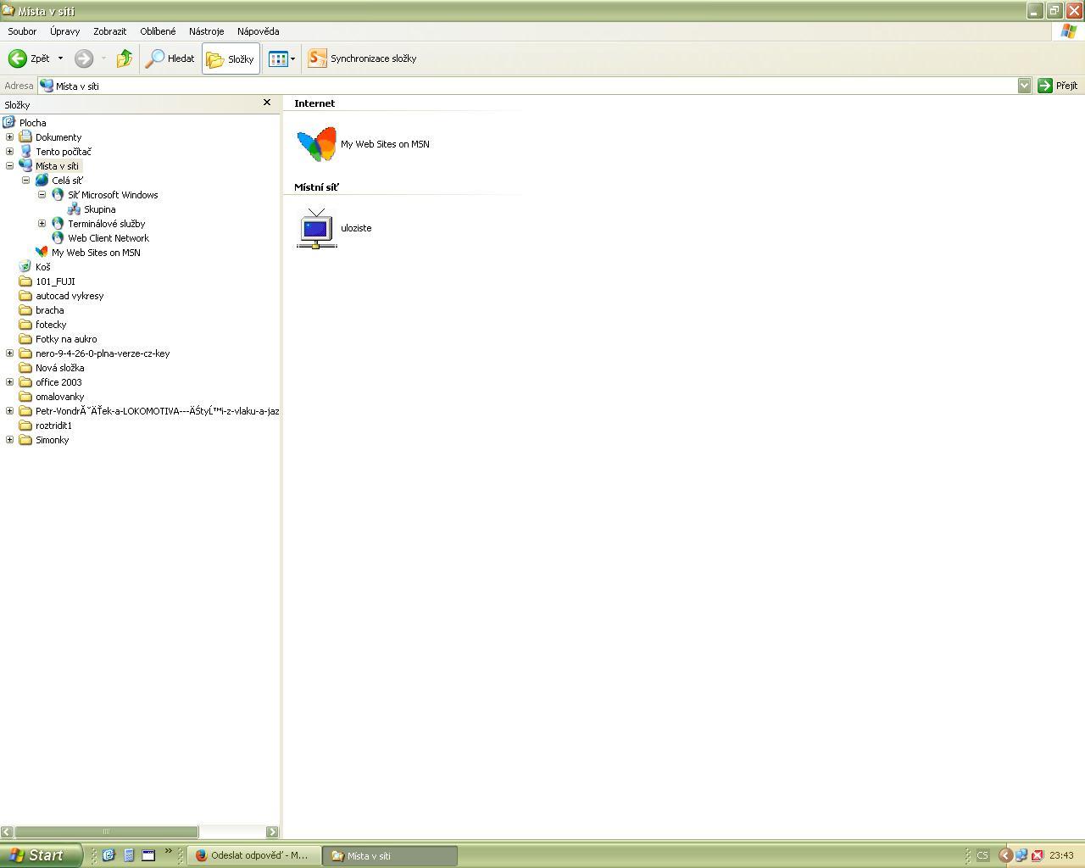1085x868 pixels.
Task: Expand the Terminálové služby node
Action: coord(42,224)
